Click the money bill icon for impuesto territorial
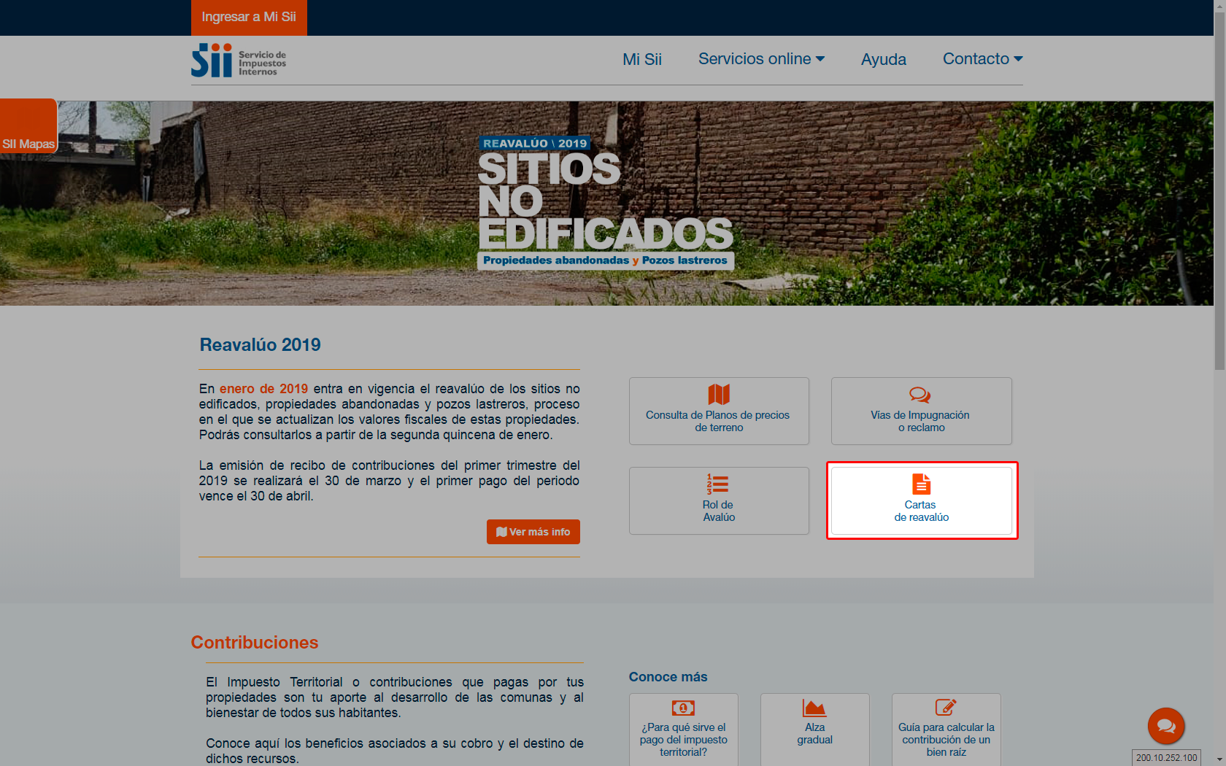 [x=683, y=708]
